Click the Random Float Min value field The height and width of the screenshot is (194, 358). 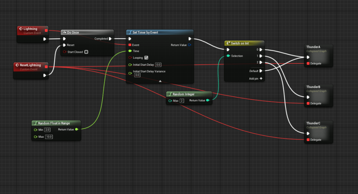(48, 130)
